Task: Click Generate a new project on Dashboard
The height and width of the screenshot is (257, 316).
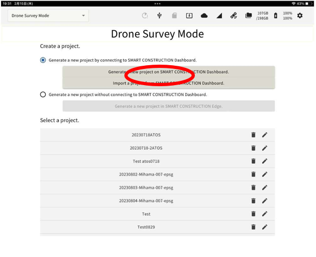Action: point(168,72)
